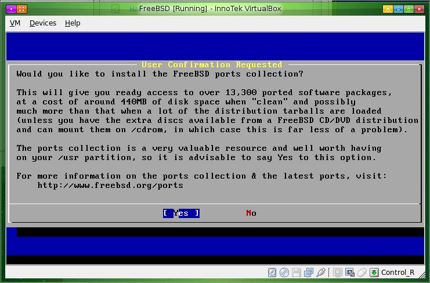Image resolution: width=430 pixels, height=283 pixels.
Task: Click the CD/DVD drive status icon
Action: [284, 273]
